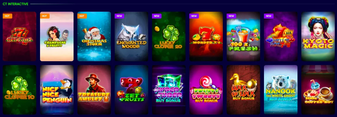Click the NEW badge on Enchanted Woods
Viewport: 337px width, 117px height.
point(119,16)
